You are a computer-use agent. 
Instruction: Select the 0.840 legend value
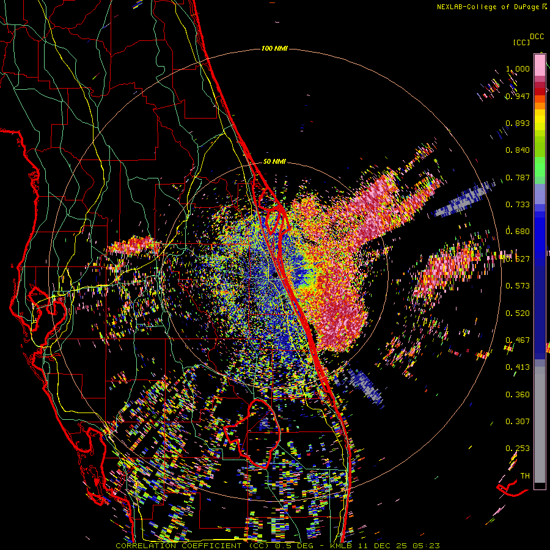point(518,150)
